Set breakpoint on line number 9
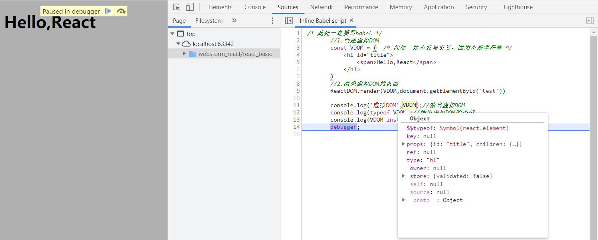The width and height of the screenshot is (598, 240). (x=298, y=91)
